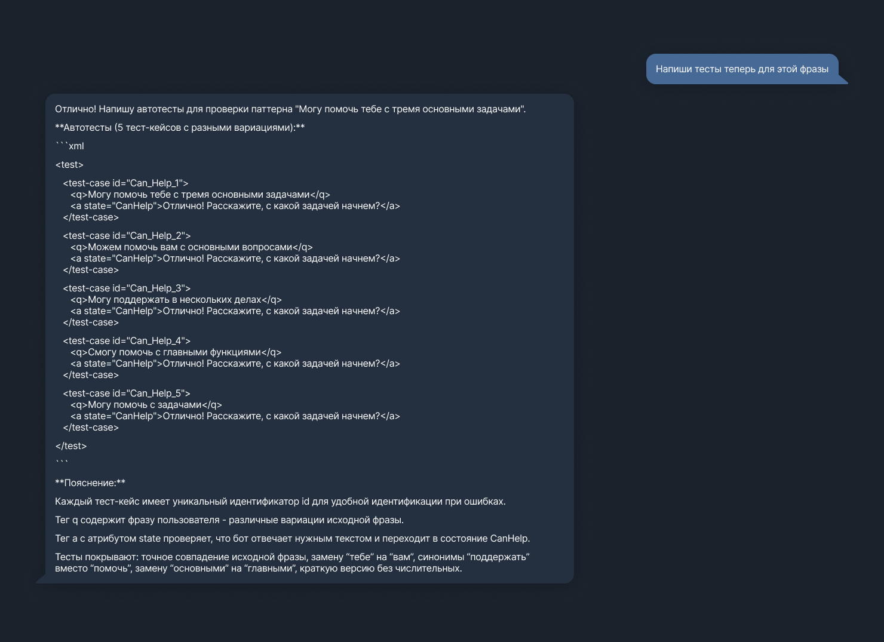This screenshot has height=642, width=884.
Task: Click the paragraph starting "Тесты покрывают: точное совпадение"
Action: (292, 563)
